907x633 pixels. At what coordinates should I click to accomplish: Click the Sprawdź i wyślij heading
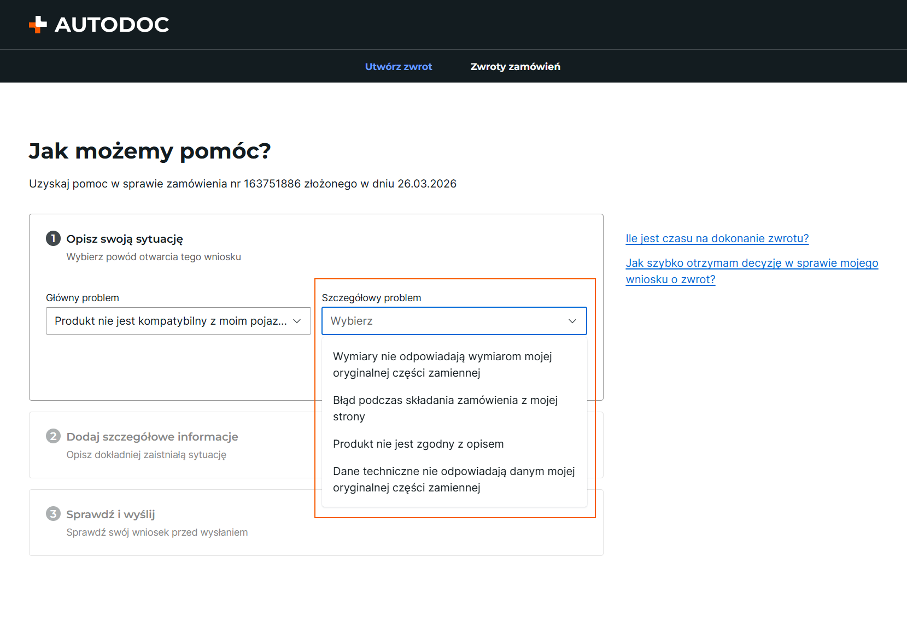110,514
